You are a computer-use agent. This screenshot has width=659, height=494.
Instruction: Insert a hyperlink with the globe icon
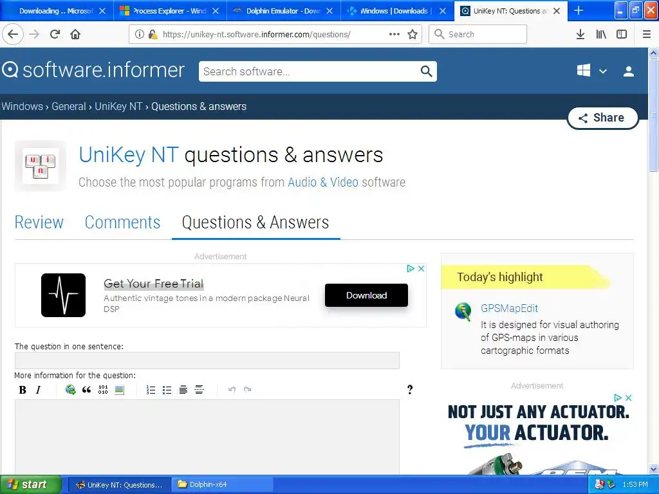[70, 390]
